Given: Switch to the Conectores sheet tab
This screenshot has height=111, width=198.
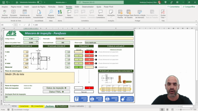Looking at the screenshot, I should [x=24, y=106].
